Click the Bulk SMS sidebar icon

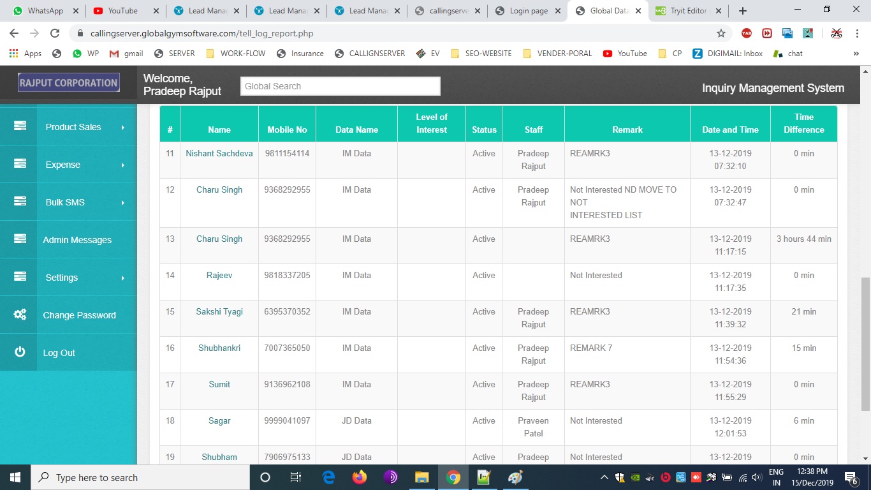(20, 202)
